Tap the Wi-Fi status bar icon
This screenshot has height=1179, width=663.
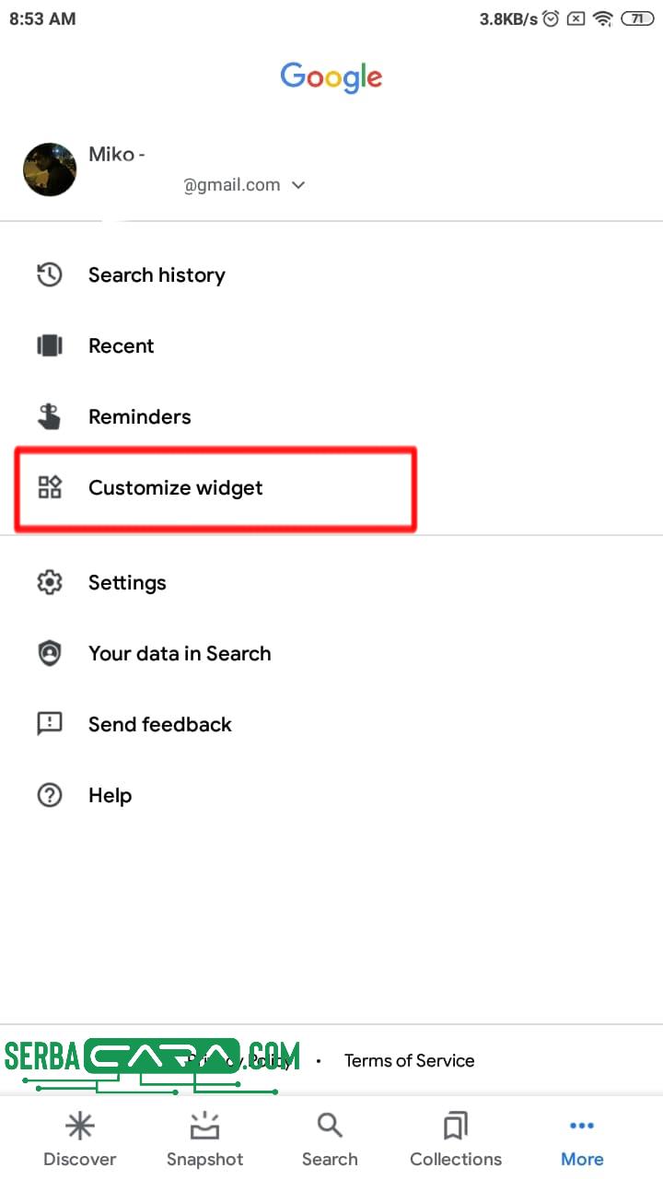(603, 18)
